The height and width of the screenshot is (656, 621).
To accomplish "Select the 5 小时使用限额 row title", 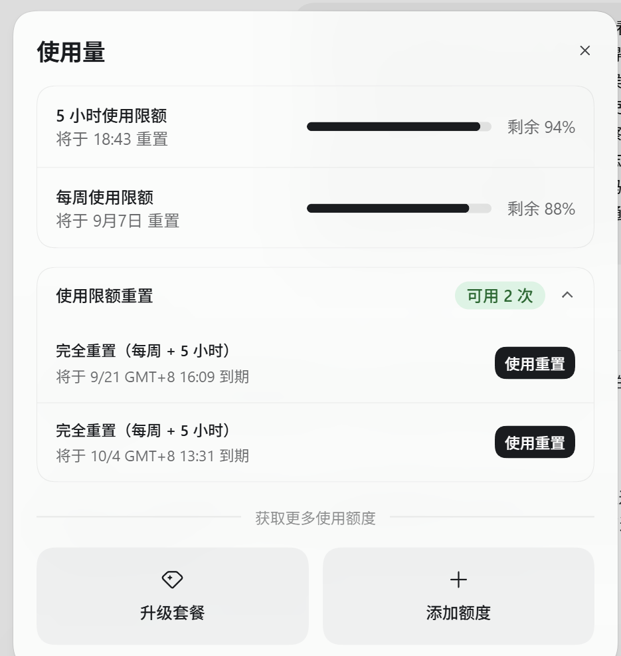I will coord(112,116).
